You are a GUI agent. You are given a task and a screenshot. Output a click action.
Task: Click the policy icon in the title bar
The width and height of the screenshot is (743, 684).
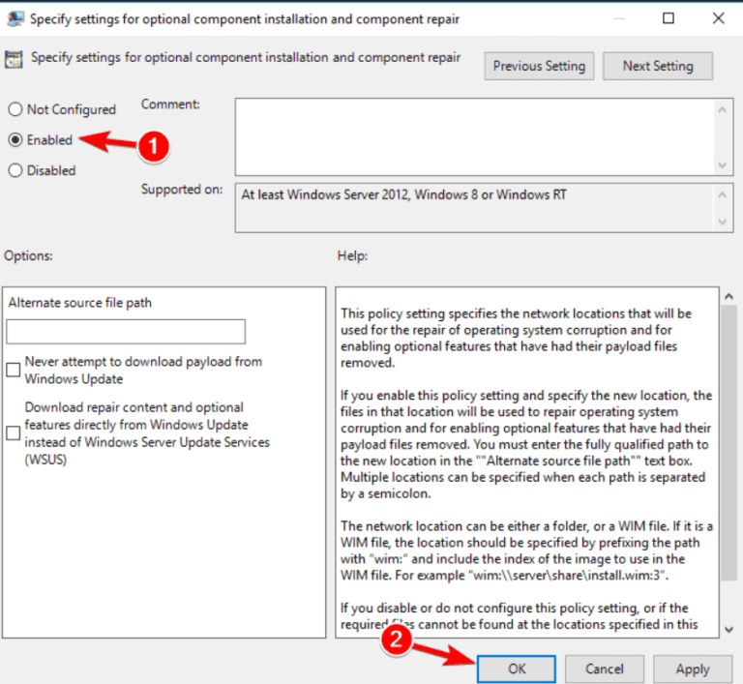coord(15,18)
